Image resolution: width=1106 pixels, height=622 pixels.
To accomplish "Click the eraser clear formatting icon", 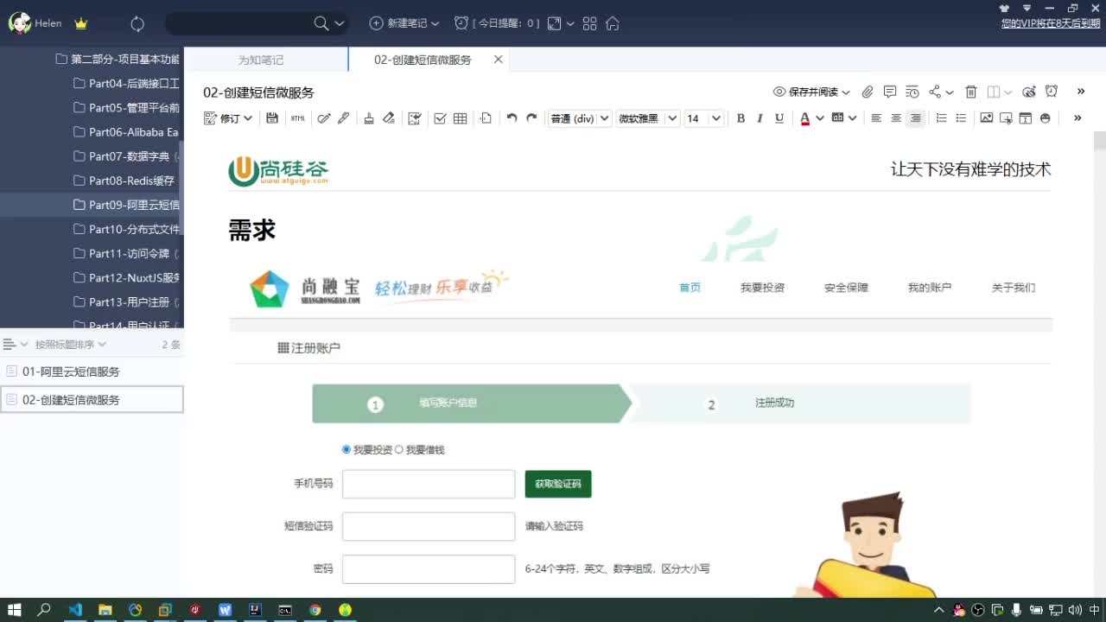I will [x=389, y=118].
